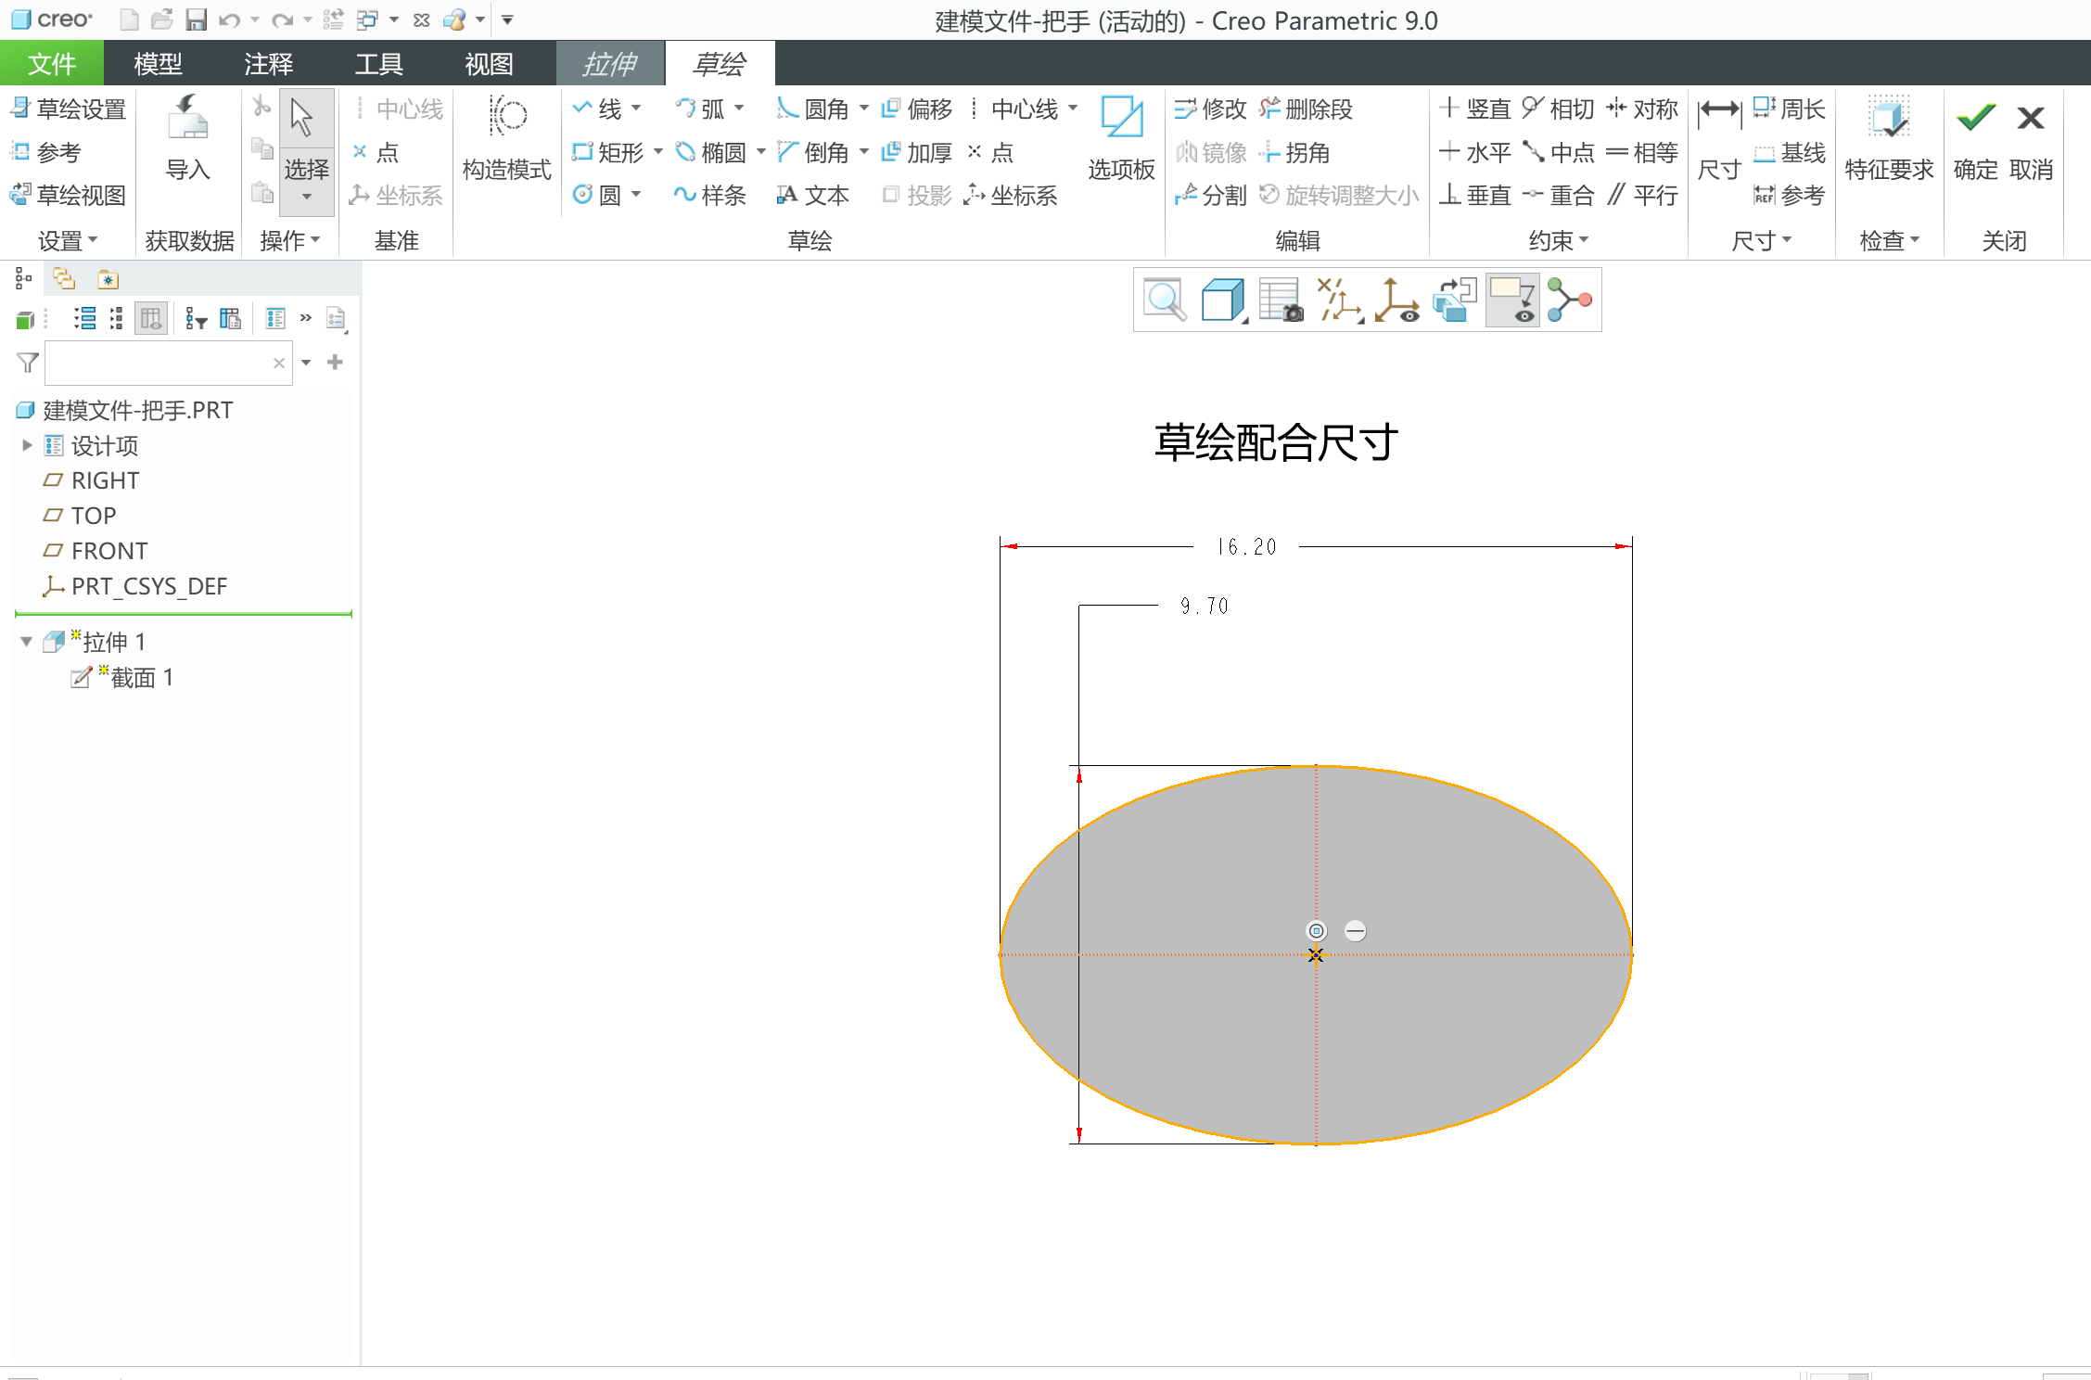Apply the 平行 parallel constraint

point(1642,195)
